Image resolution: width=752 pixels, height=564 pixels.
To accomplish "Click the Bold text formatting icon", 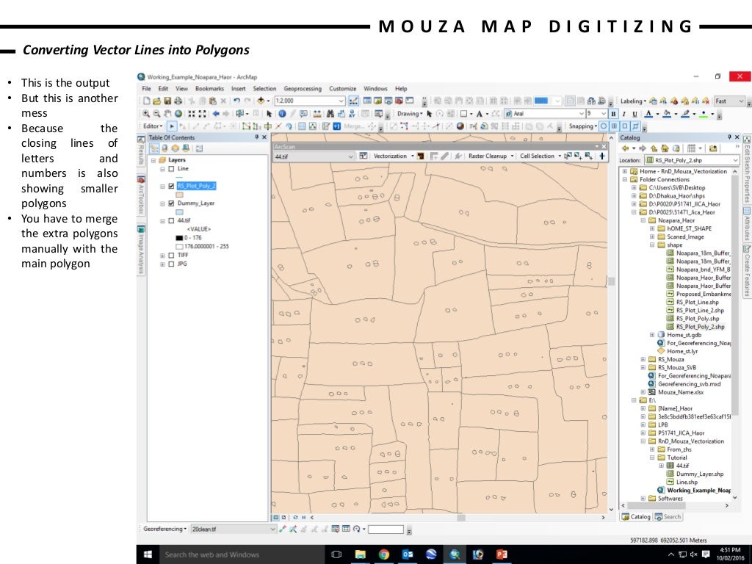I will [x=614, y=114].
